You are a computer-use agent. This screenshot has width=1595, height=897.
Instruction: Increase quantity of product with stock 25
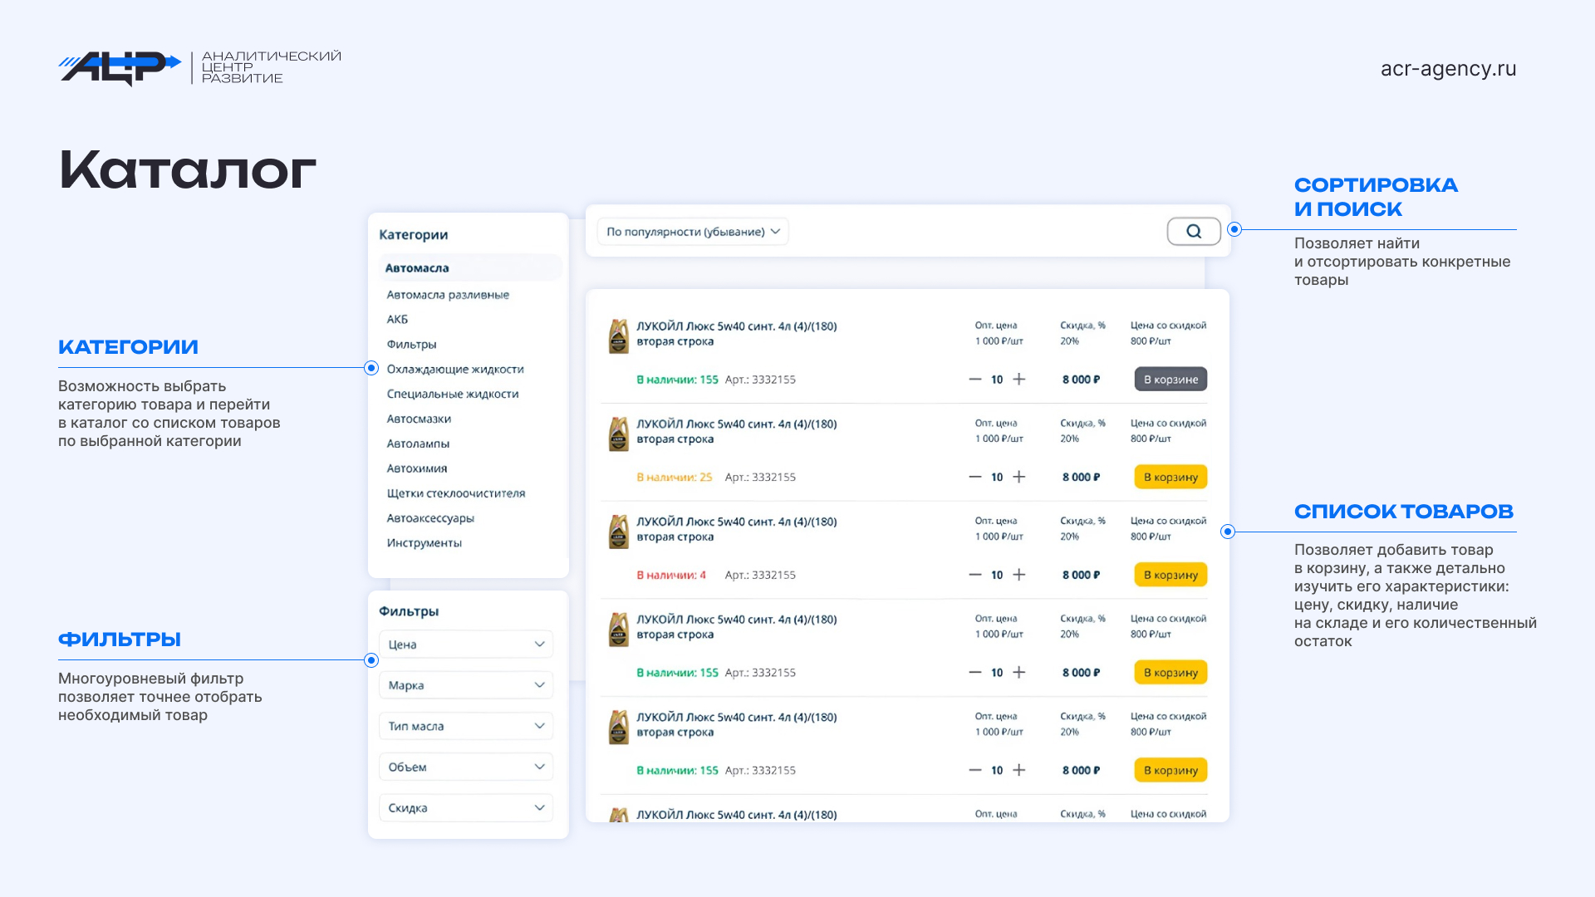coord(1019,478)
